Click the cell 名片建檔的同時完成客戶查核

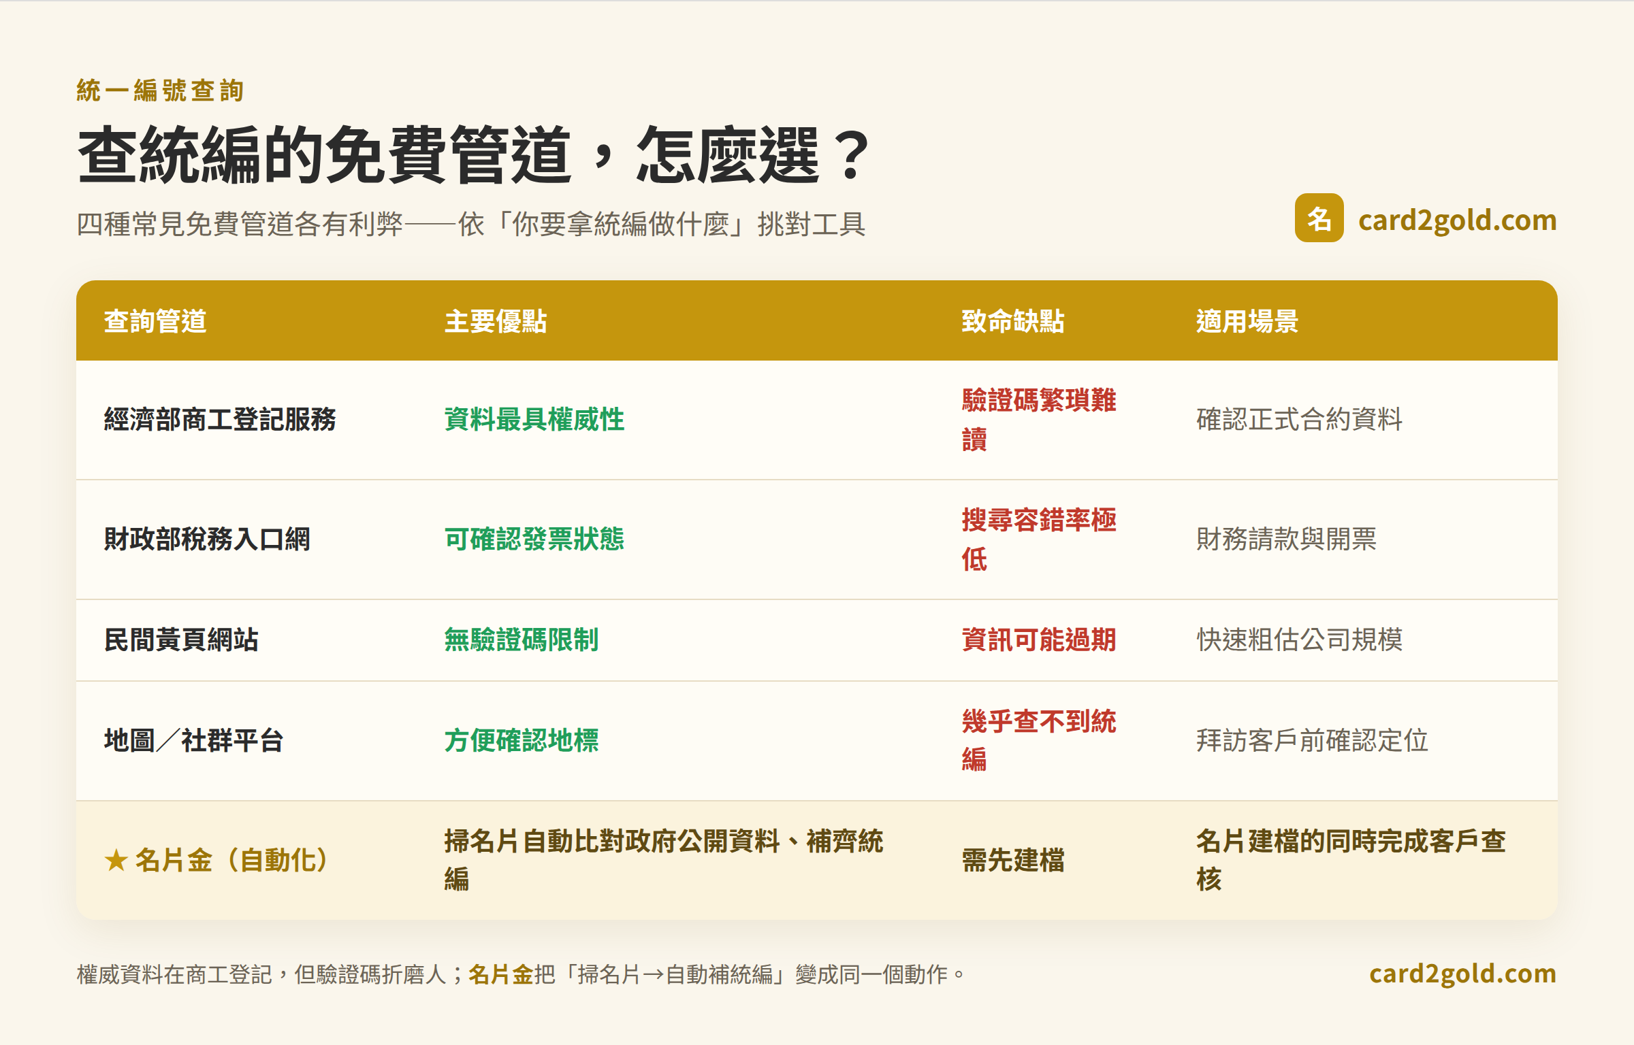click(1351, 861)
